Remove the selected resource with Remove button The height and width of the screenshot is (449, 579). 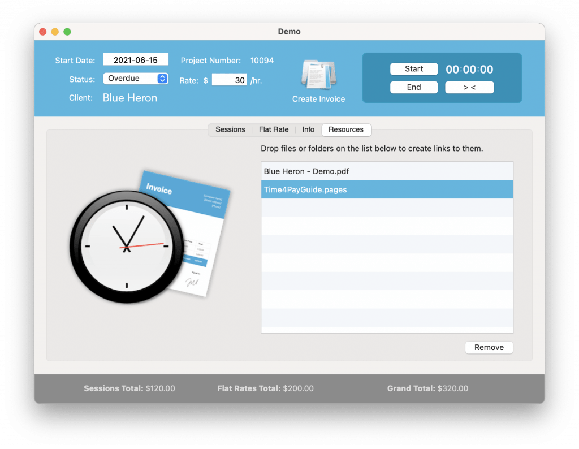click(489, 347)
